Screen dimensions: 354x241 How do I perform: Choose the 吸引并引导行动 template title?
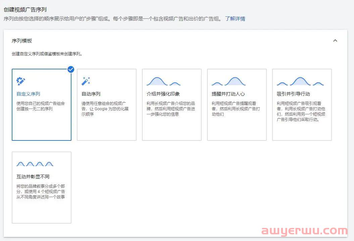(293, 94)
